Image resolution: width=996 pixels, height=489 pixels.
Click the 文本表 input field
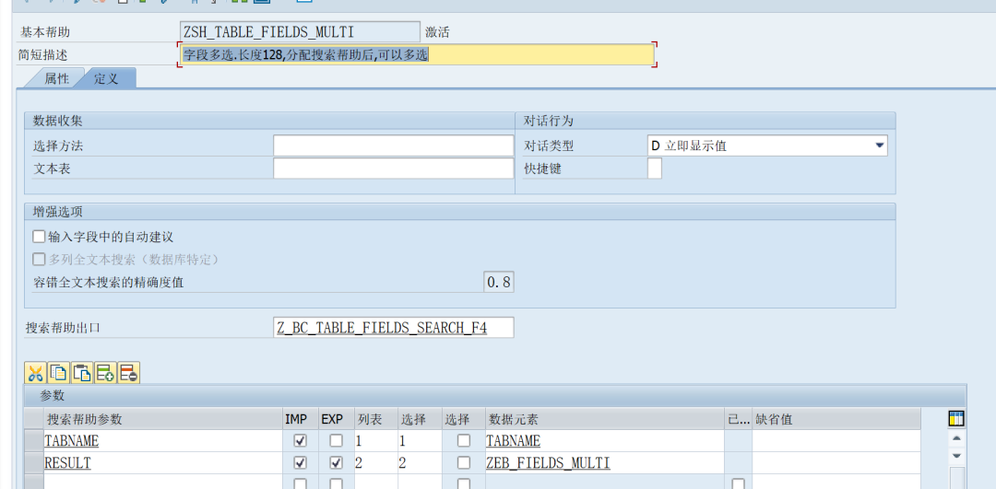(x=393, y=169)
